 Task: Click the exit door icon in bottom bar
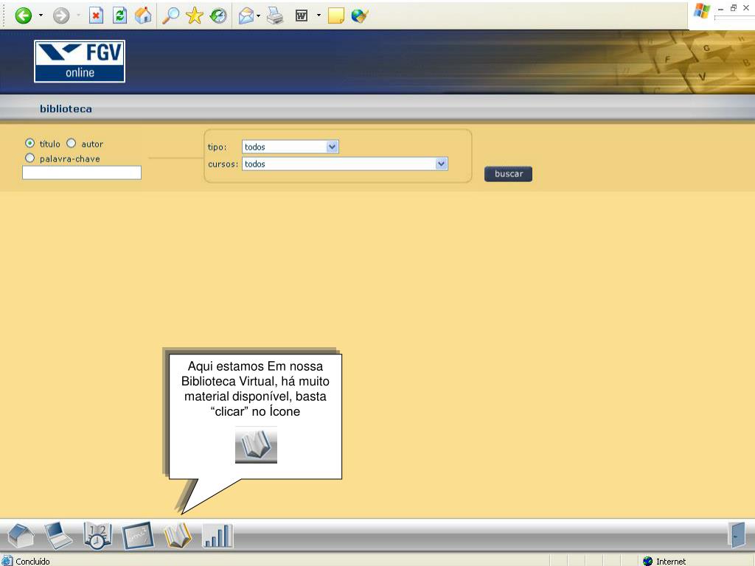pyautogui.click(x=737, y=534)
